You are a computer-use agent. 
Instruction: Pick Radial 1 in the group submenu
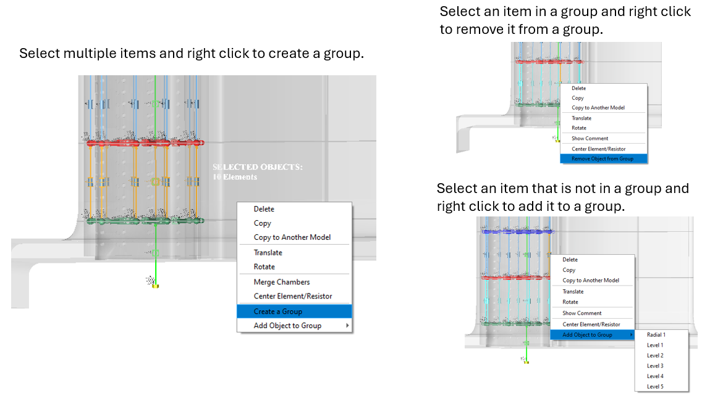pyautogui.click(x=656, y=335)
